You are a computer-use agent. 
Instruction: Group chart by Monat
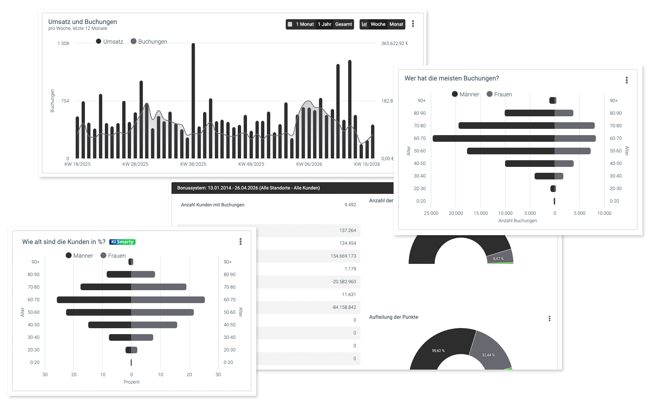(x=396, y=24)
